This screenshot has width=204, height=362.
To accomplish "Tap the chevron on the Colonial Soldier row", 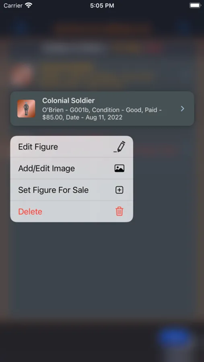I will pos(183,109).
